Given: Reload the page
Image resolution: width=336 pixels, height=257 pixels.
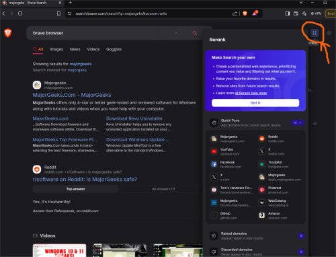Looking at the screenshot, I should point(20,13).
